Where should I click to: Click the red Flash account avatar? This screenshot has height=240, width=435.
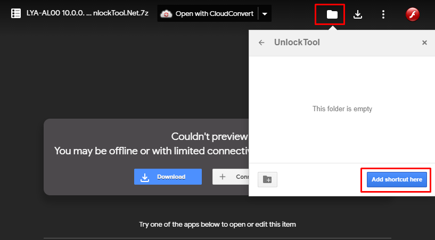click(x=413, y=14)
